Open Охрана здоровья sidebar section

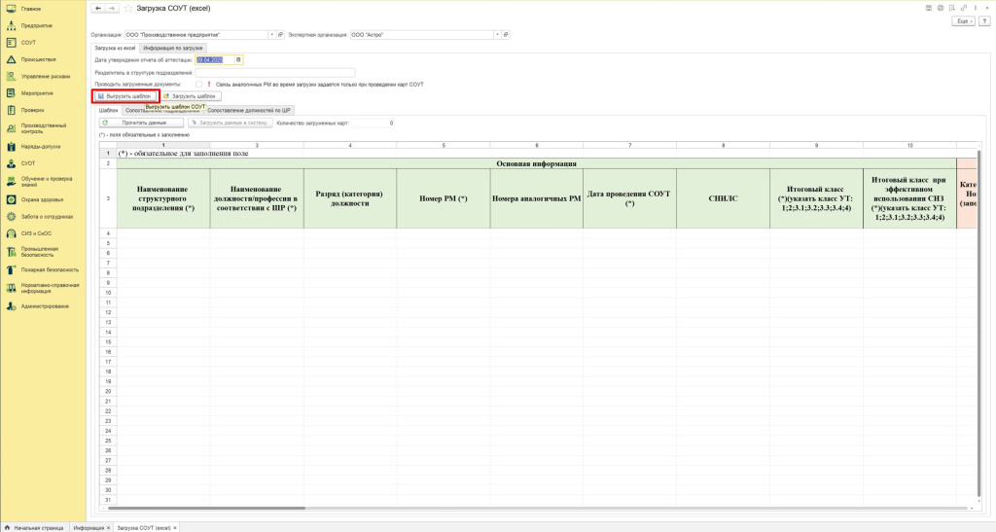pyautogui.click(x=42, y=199)
